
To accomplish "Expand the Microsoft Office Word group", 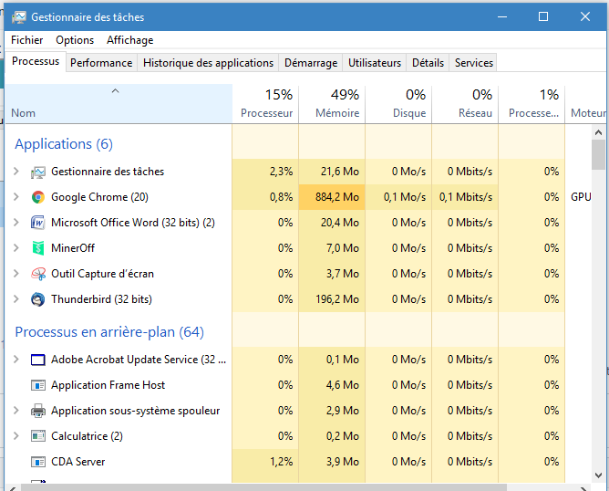I will click(x=16, y=223).
